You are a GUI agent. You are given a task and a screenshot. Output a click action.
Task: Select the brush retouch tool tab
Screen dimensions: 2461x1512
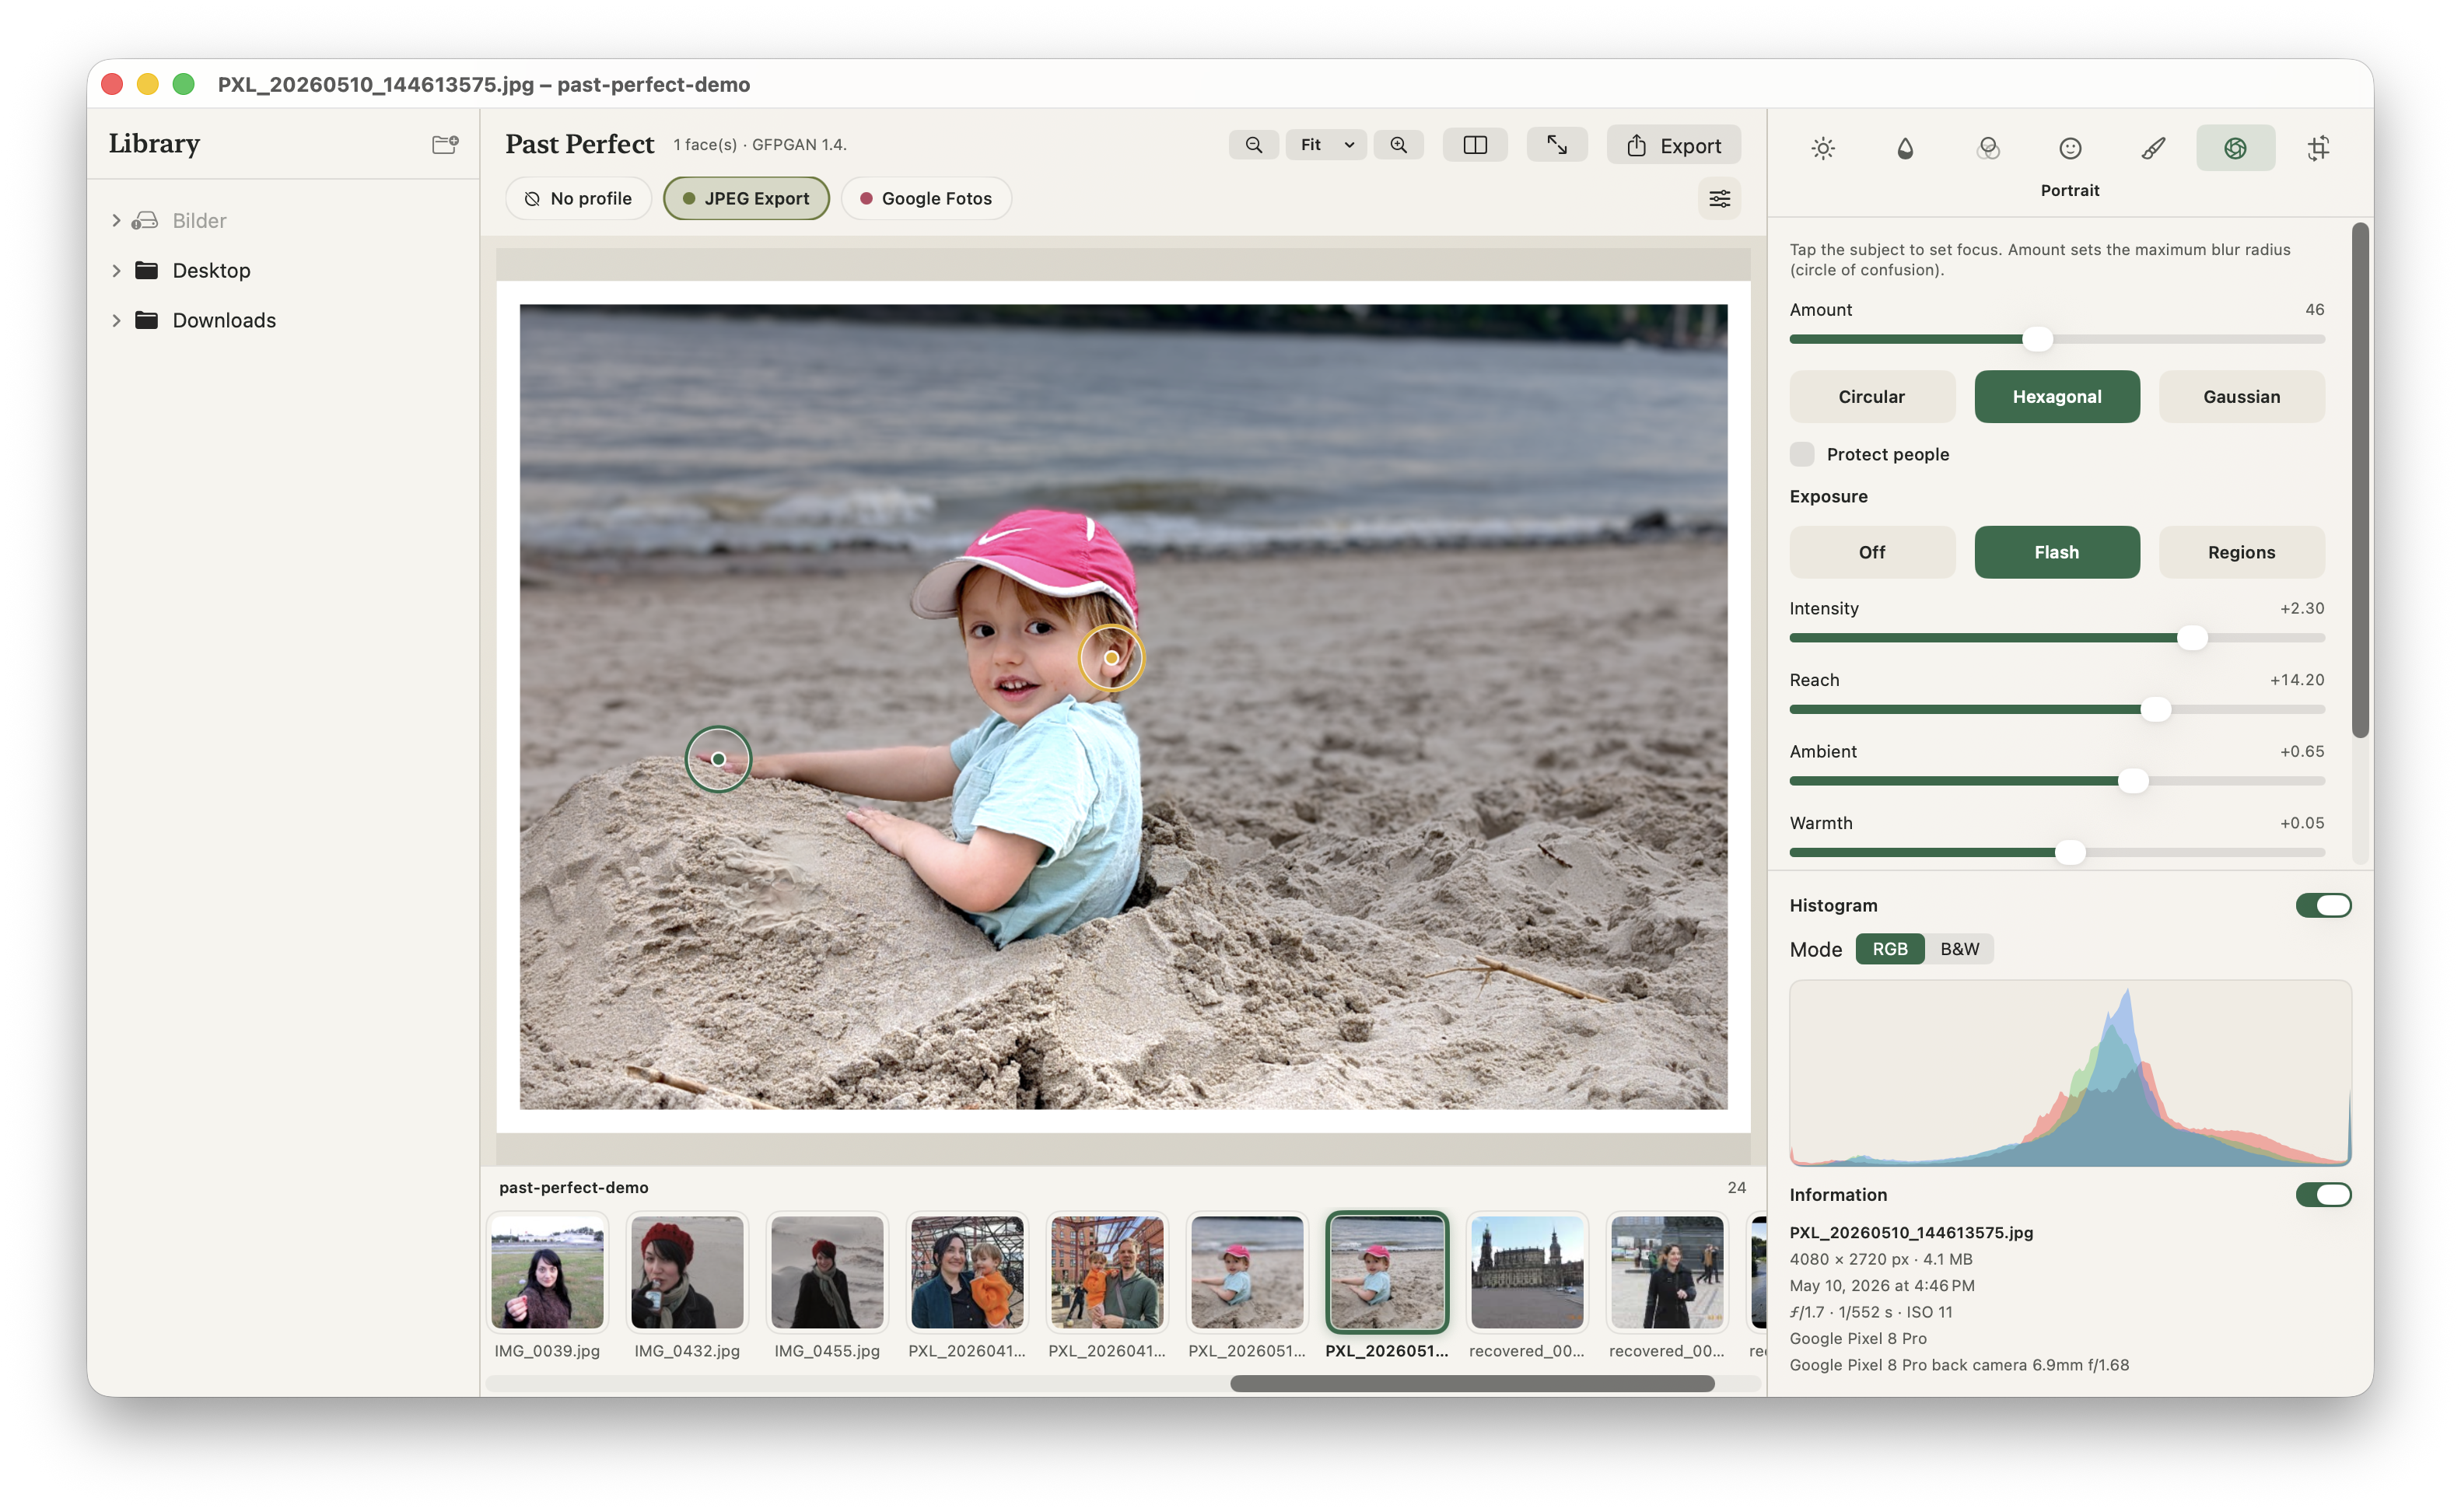(2153, 148)
